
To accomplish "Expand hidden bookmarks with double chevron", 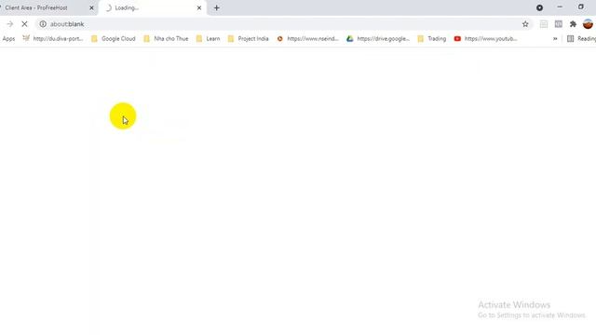I will click(555, 39).
